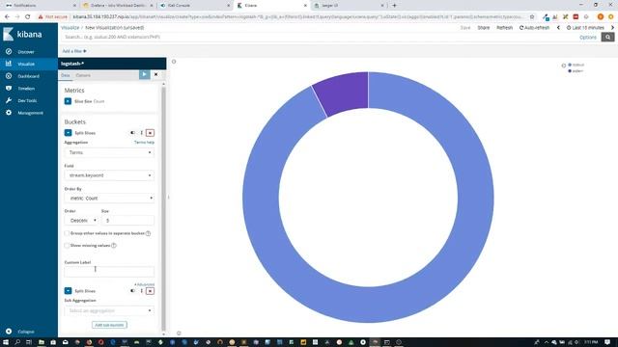
Task: Open search Options link
Action: (588, 38)
